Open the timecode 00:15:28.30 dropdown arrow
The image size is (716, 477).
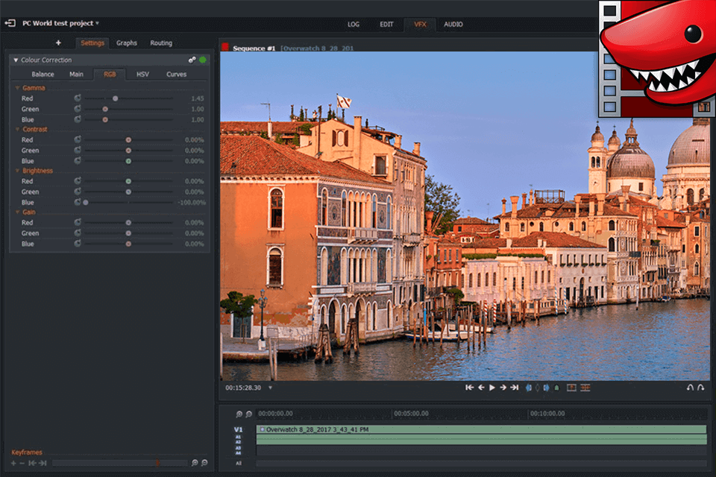click(270, 388)
